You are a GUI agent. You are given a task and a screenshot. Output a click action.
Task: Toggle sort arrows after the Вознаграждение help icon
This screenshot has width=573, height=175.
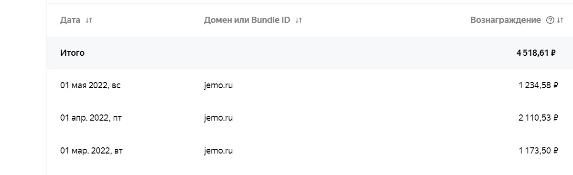click(560, 21)
